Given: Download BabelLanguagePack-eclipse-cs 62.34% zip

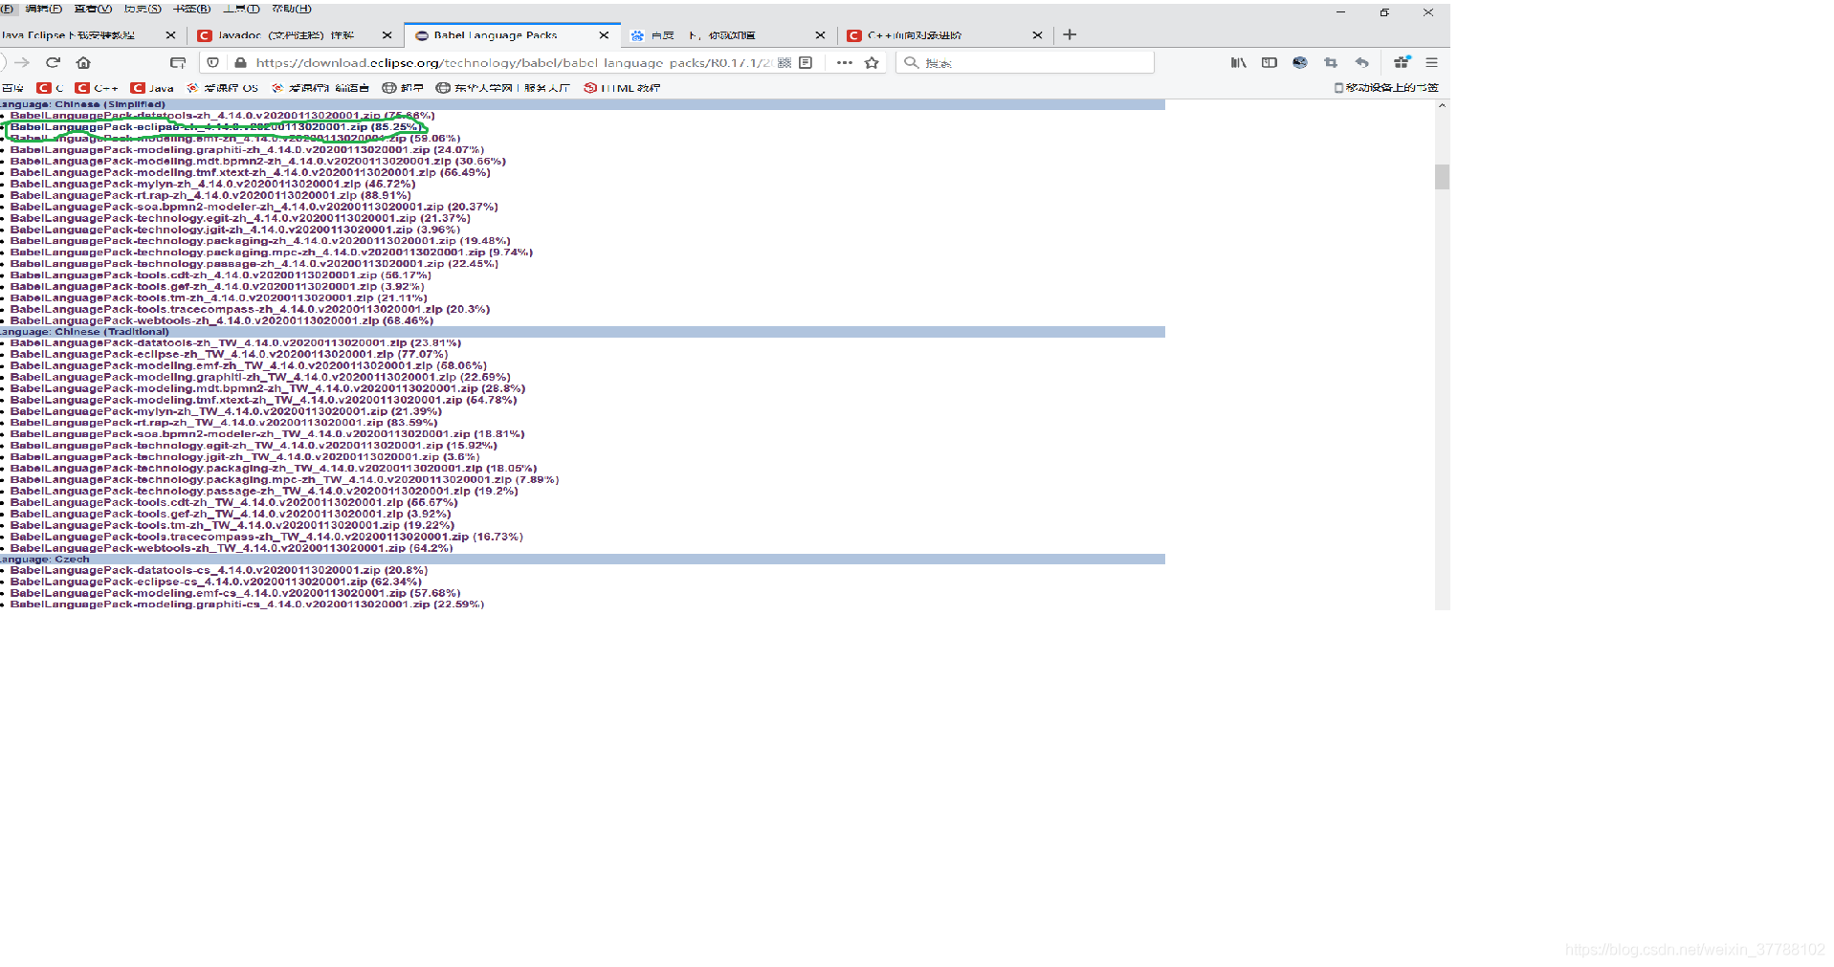Looking at the screenshot, I should [x=215, y=582].
